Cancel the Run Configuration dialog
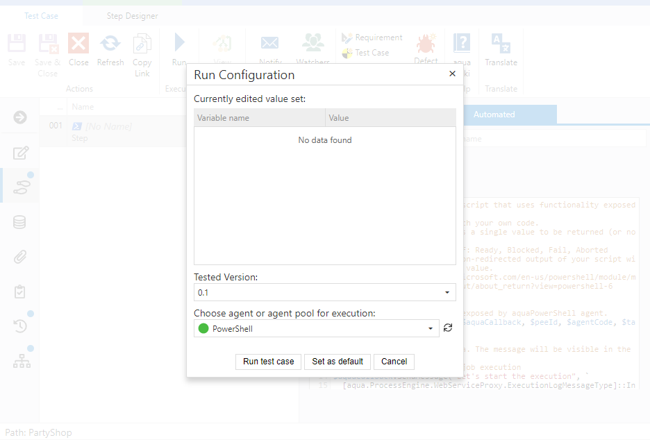 coord(394,362)
